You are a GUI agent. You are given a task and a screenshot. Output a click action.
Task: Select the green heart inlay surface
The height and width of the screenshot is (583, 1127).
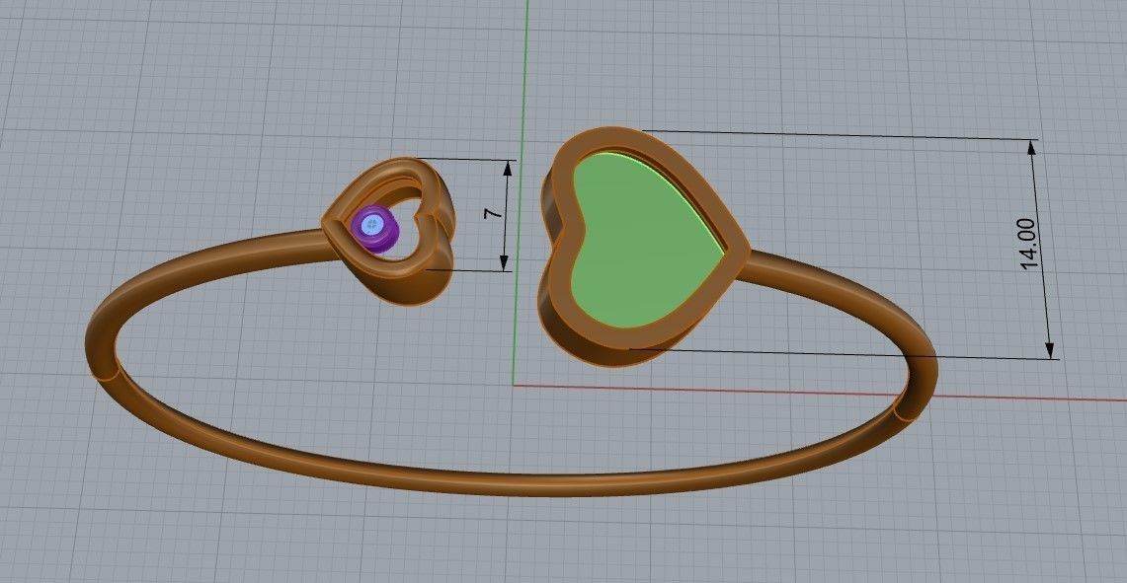tap(645, 240)
